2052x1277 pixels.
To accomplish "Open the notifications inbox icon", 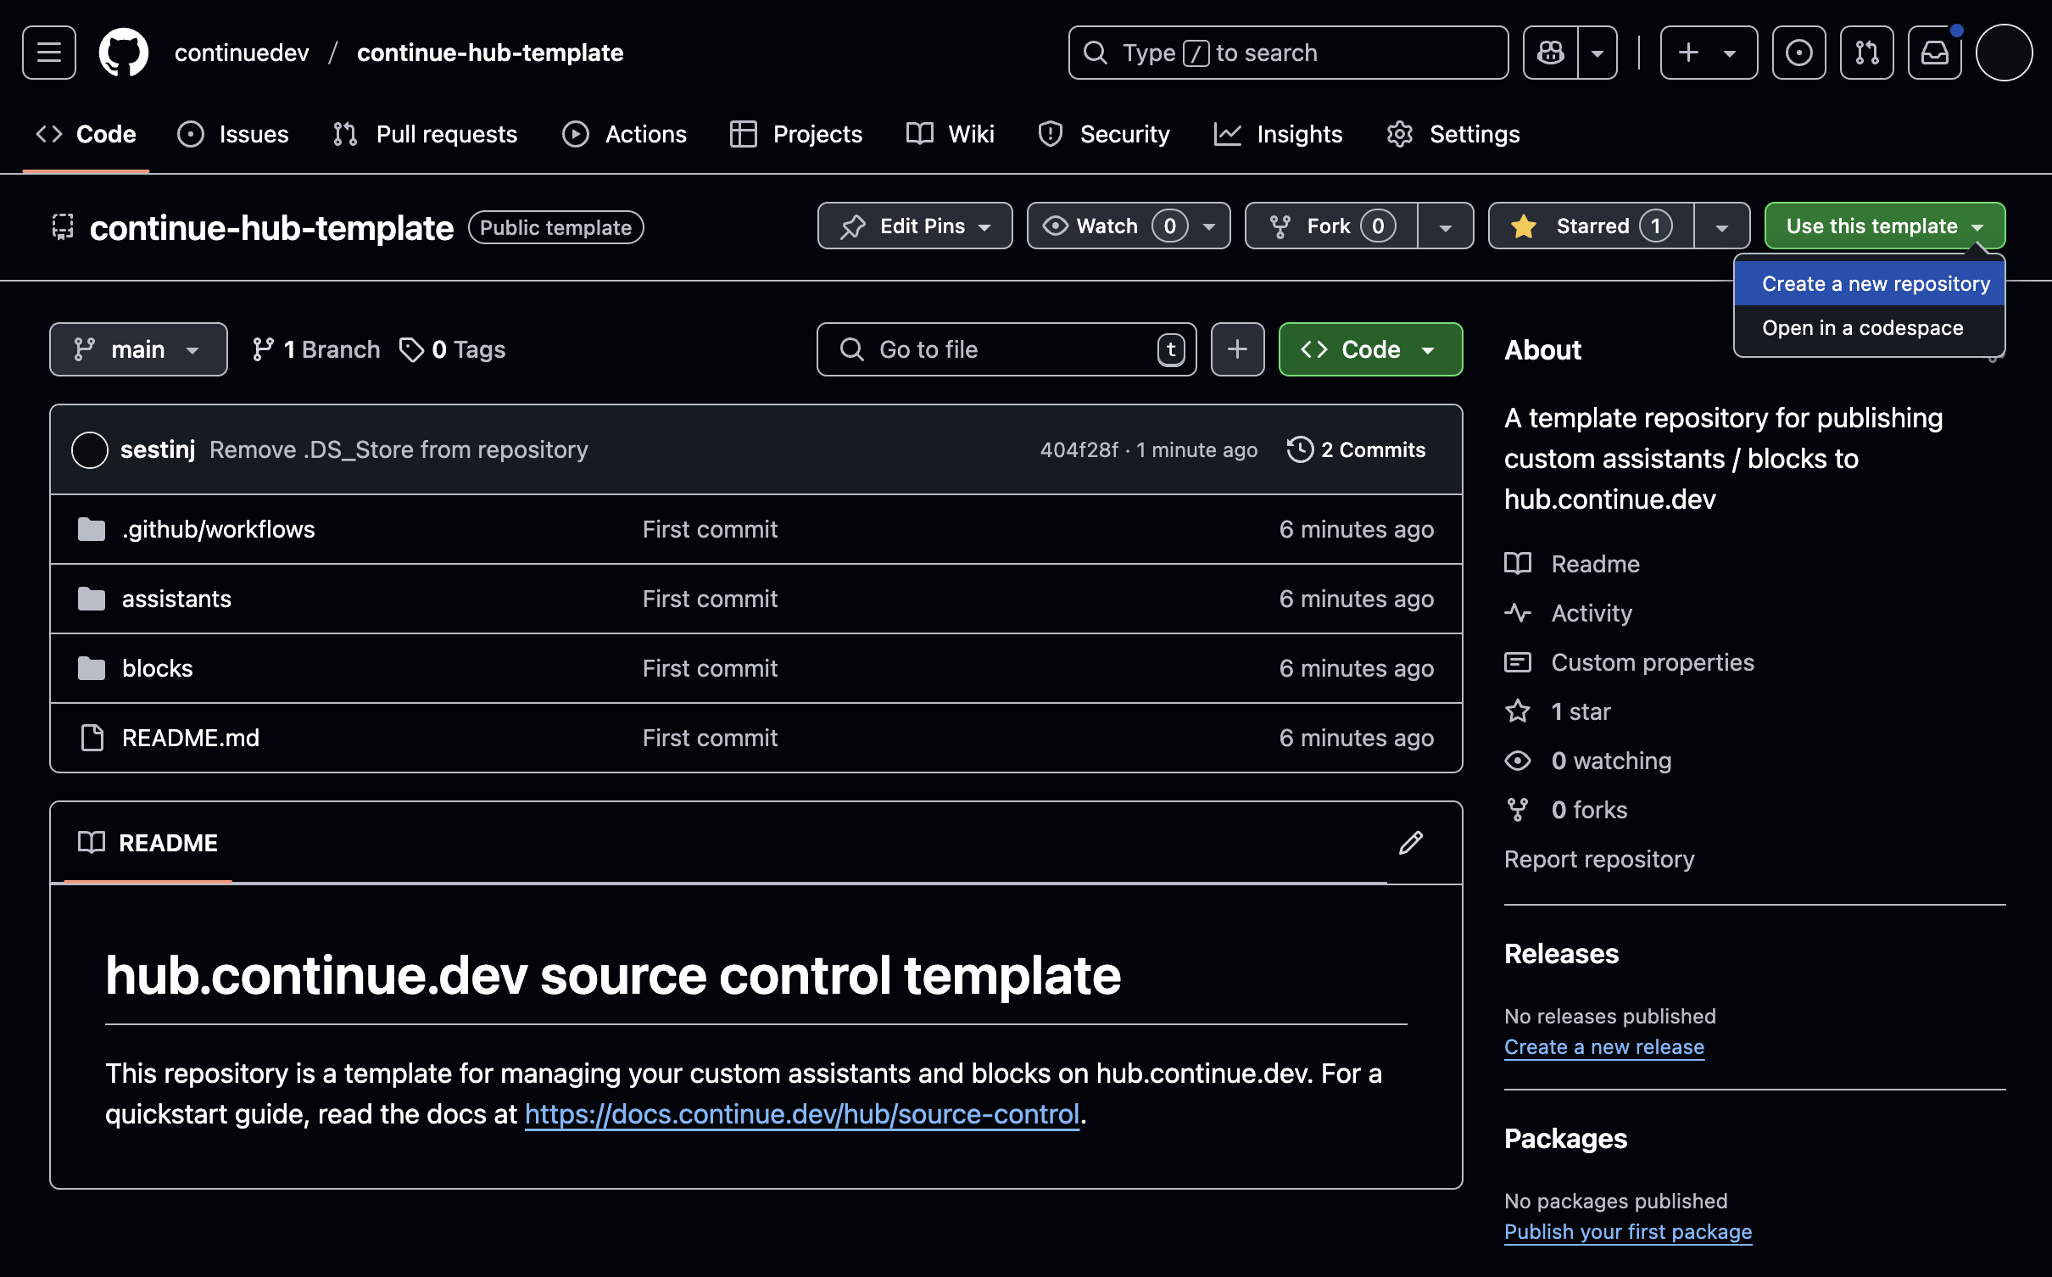I will [1934, 53].
